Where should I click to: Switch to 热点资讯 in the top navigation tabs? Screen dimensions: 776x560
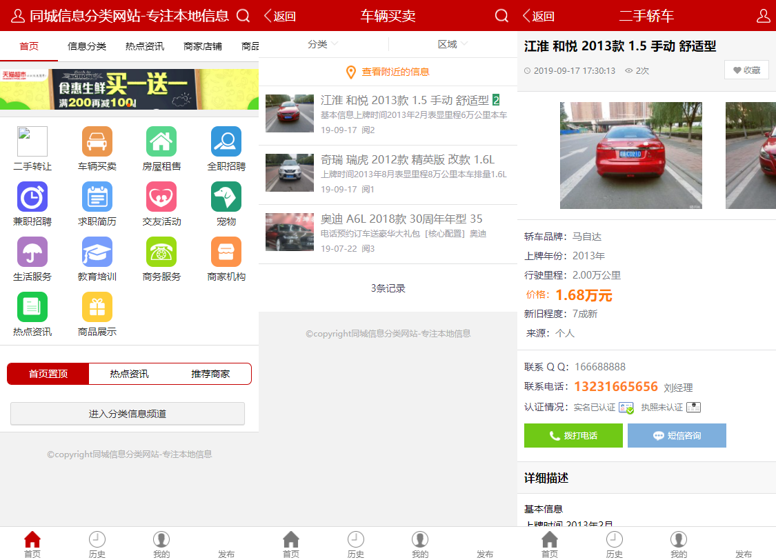pyautogui.click(x=145, y=46)
